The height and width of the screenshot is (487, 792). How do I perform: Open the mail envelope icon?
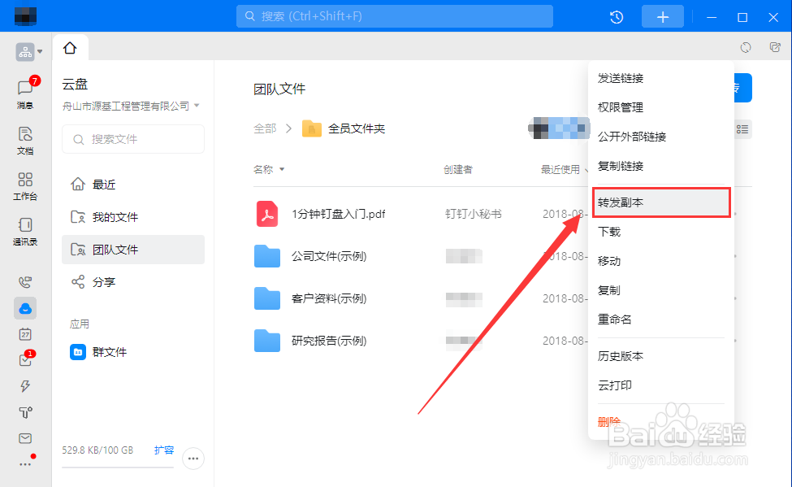click(x=24, y=438)
